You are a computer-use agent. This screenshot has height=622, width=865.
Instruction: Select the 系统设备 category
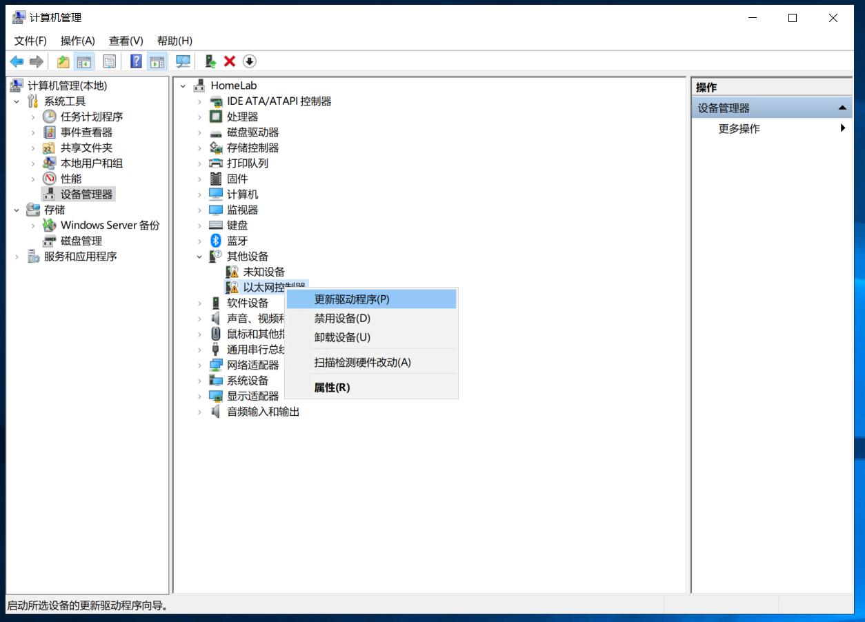248,381
